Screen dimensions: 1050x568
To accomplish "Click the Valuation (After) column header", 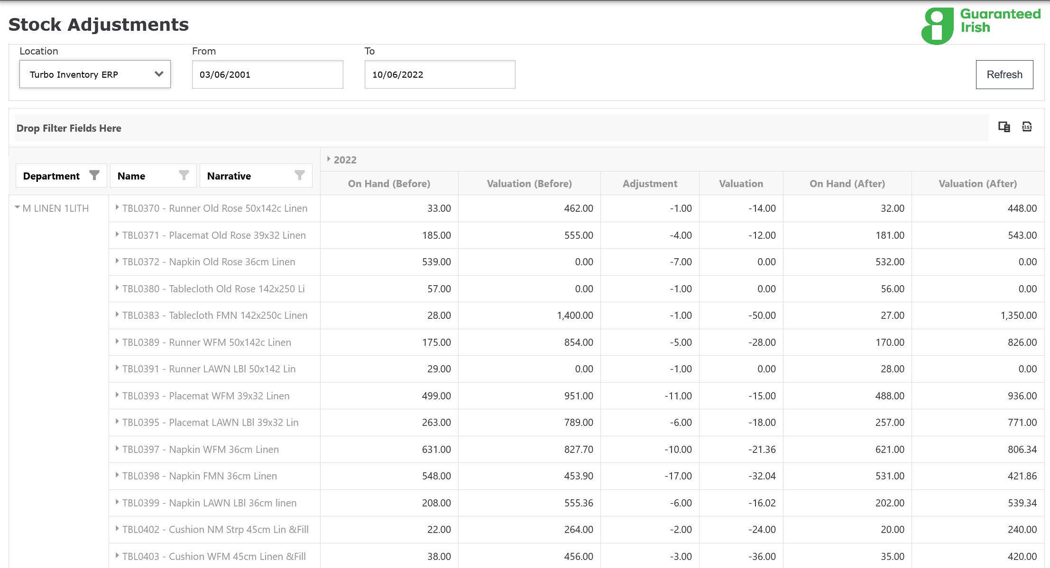I will pos(977,183).
